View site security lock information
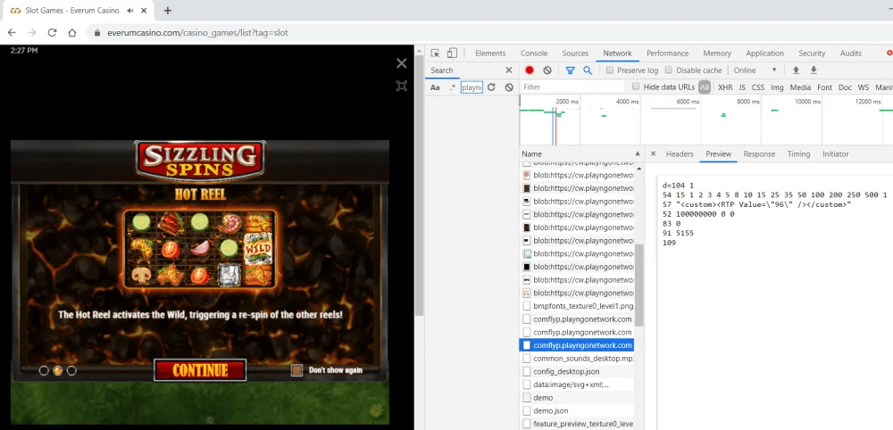 tap(96, 33)
